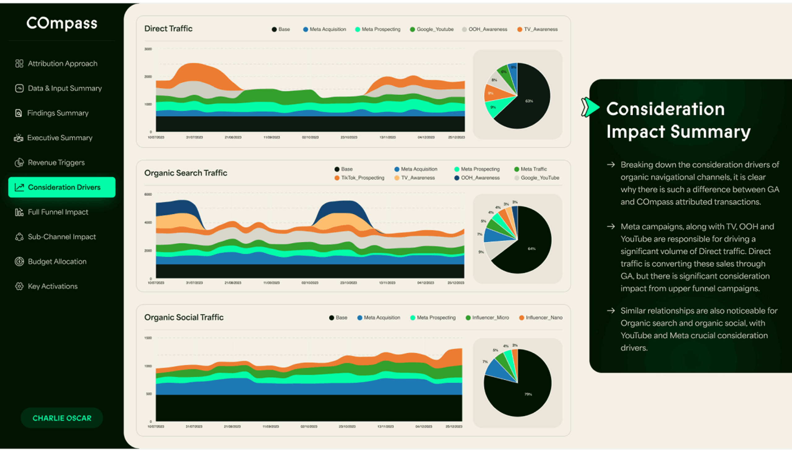Click the Full Funnel Impact bar icon

[x=19, y=212]
